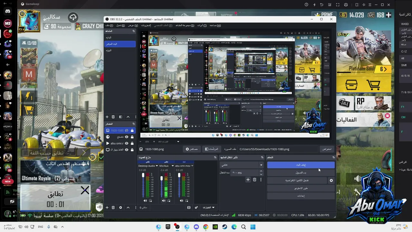Image resolution: width=412 pixels, height=232 pixels.
Task: Mute the abu omr.mov speaker icon
Action: point(181,201)
